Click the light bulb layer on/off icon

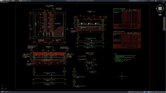coord(19,1)
